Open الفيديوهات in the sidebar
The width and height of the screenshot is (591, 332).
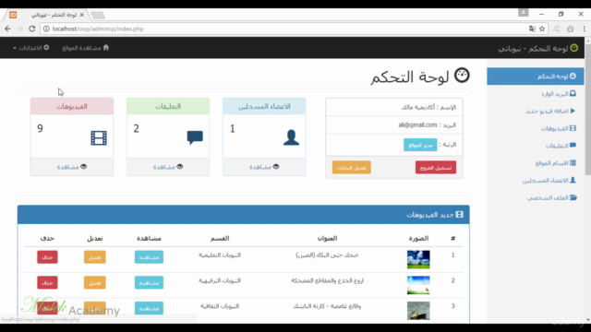[558, 128]
